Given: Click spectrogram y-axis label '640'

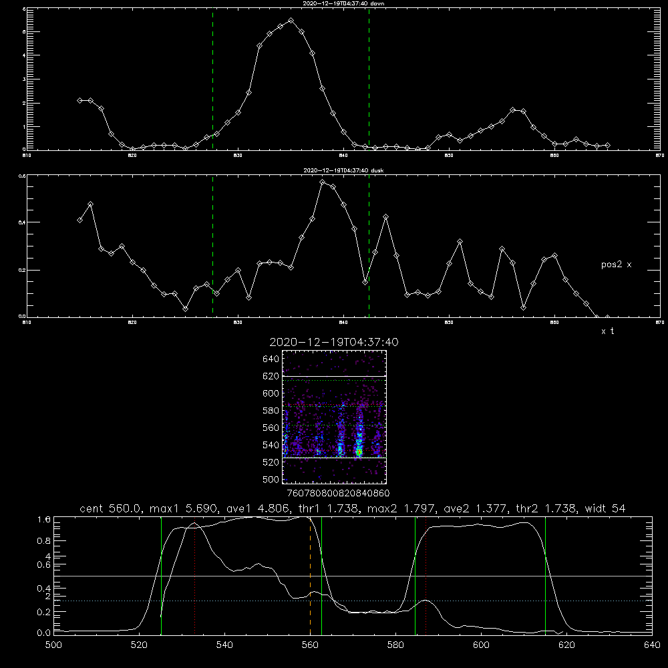Looking at the screenshot, I should 271,359.
